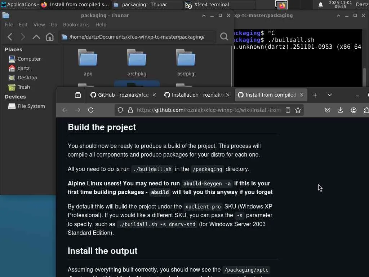Toggle Firefox reader view
The image size is (369, 277).
[x=288, y=110]
